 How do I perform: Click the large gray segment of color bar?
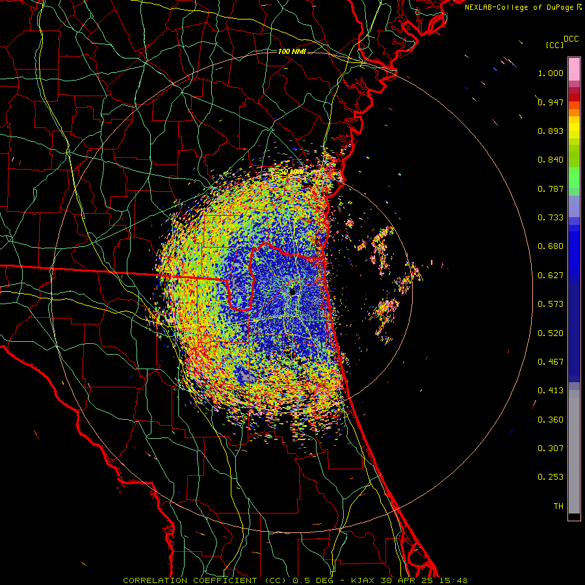pyautogui.click(x=574, y=452)
